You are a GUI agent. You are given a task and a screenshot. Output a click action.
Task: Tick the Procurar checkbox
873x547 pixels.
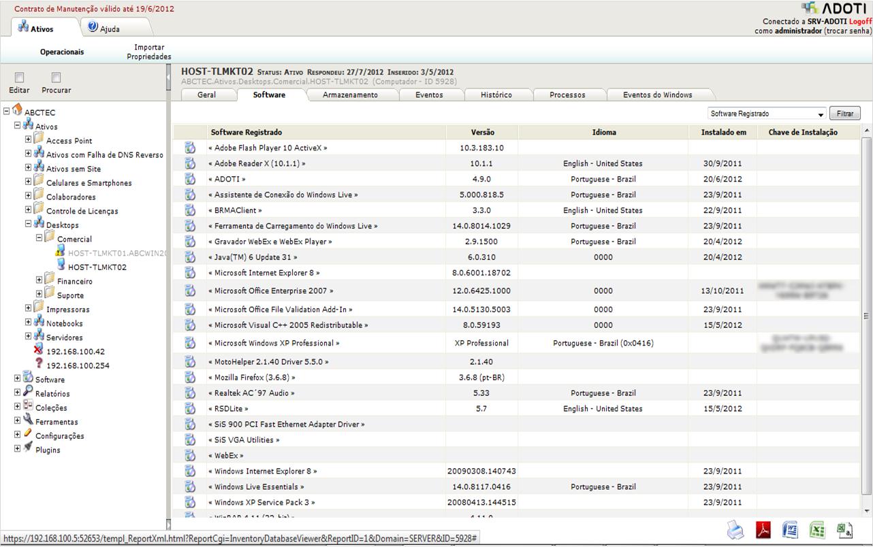coord(57,78)
